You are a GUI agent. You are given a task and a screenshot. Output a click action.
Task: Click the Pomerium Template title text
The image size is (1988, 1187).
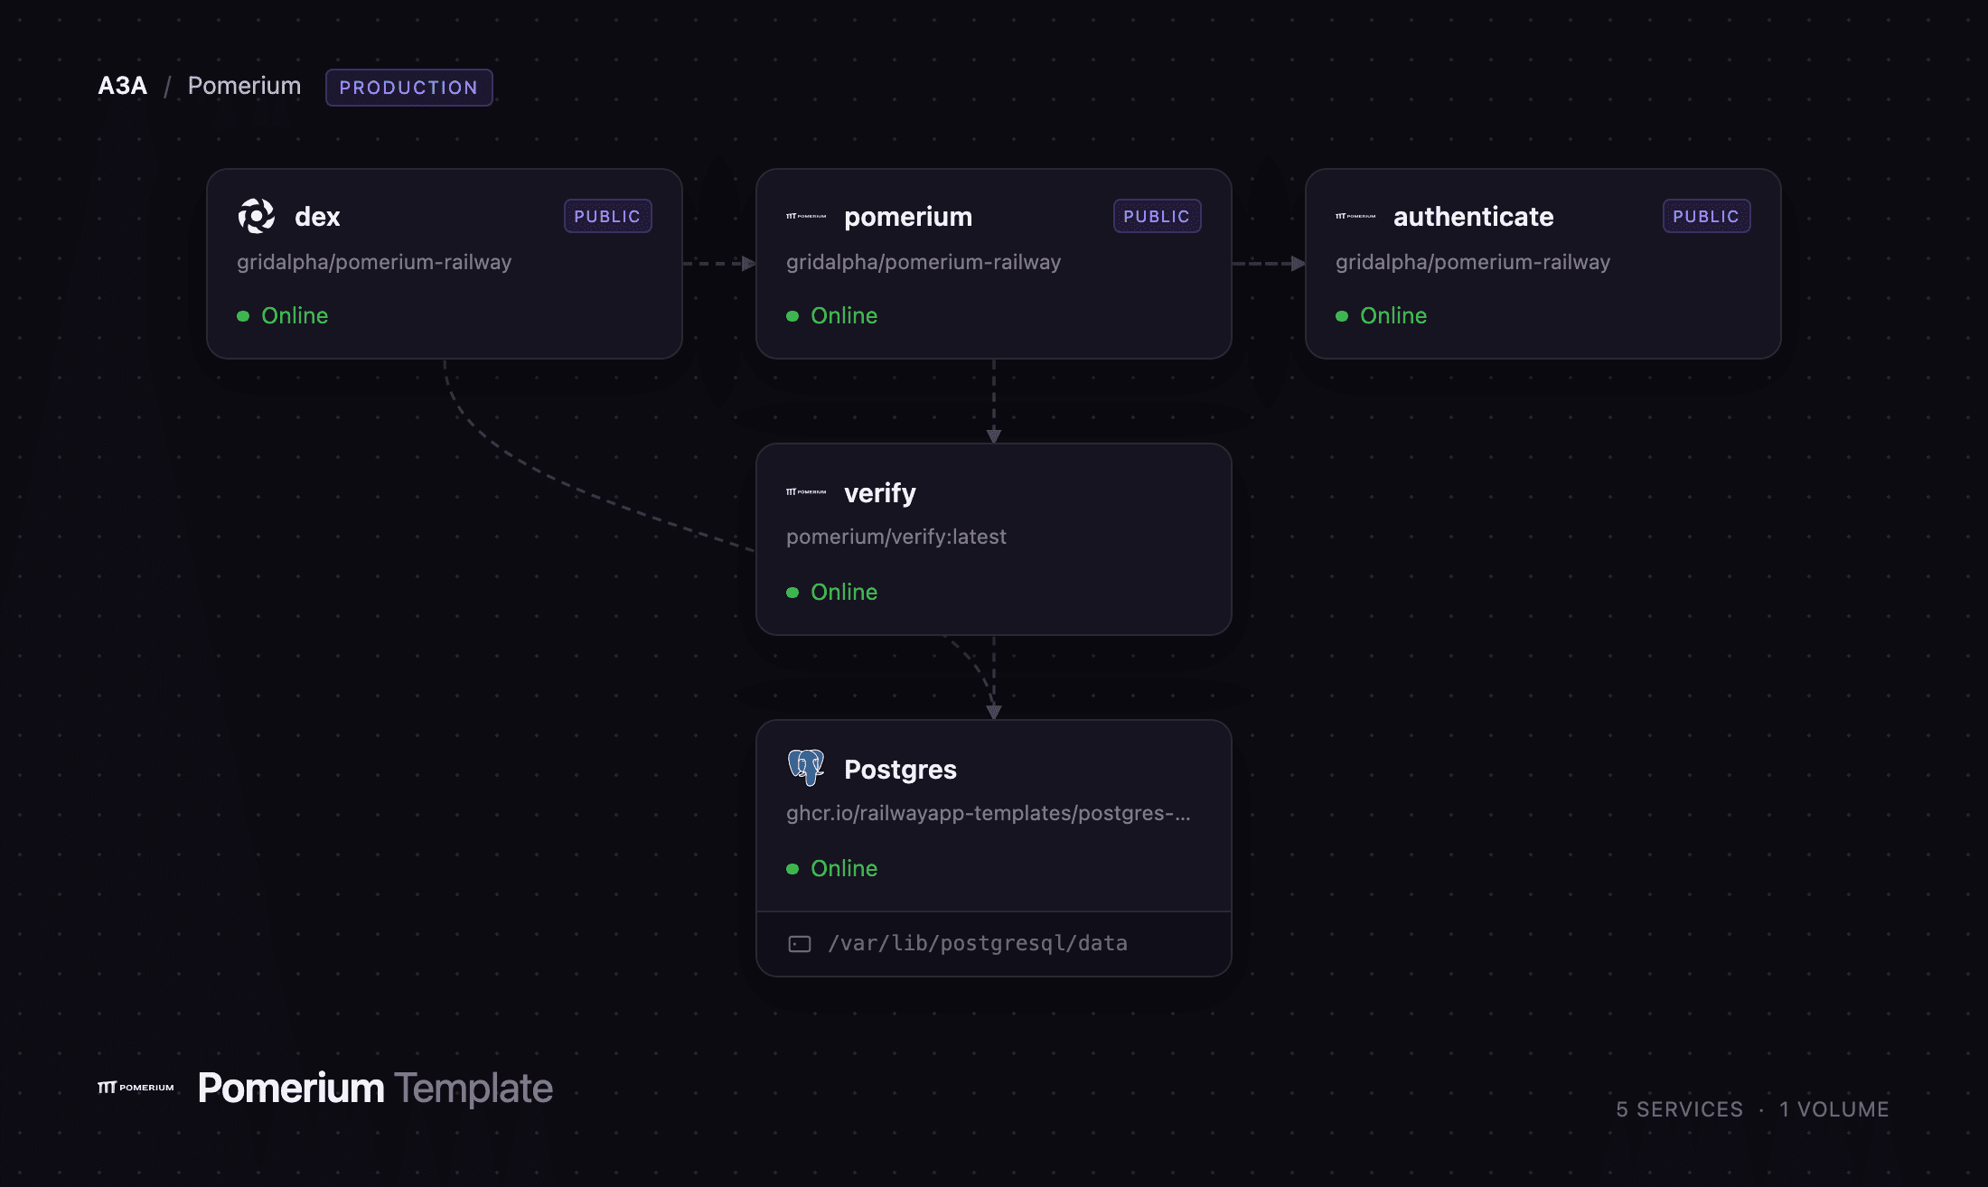(375, 1089)
